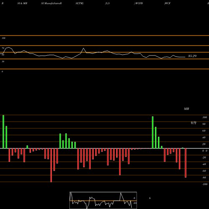Click the 40 label on MR axis
Image resolution: width=209 pixels, height=209 pixels.
point(204,138)
